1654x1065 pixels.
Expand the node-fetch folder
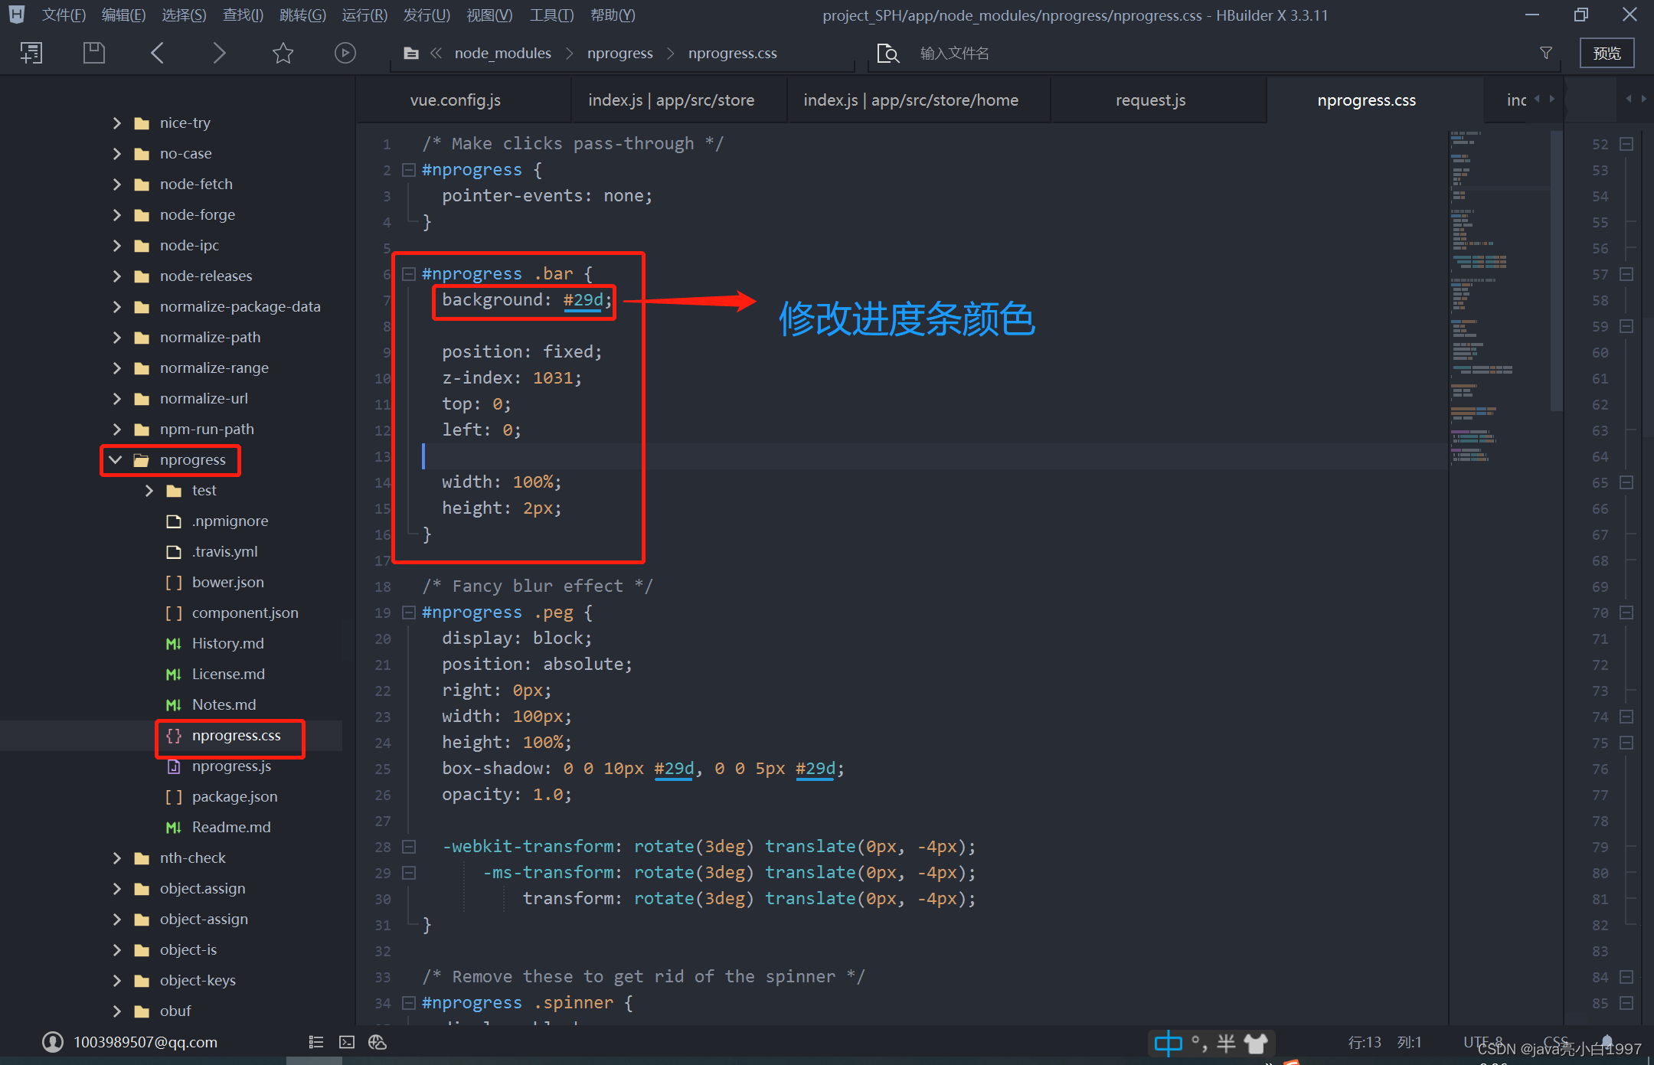(116, 184)
